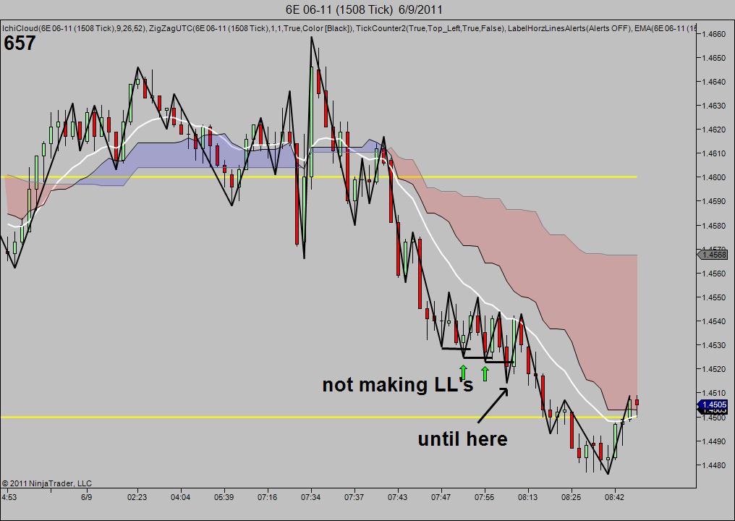Click the 1.4560 price axis label
The width and height of the screenshot is (735, 521).
click(713, 274)
